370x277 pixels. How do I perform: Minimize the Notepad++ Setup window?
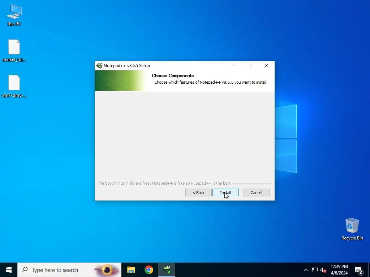coord(233,66)
